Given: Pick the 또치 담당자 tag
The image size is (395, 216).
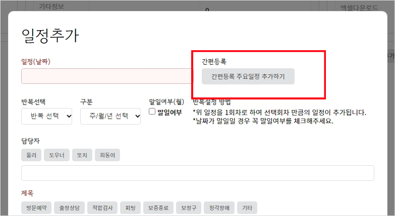Looking at the screenshot, I should coord(82,155).
